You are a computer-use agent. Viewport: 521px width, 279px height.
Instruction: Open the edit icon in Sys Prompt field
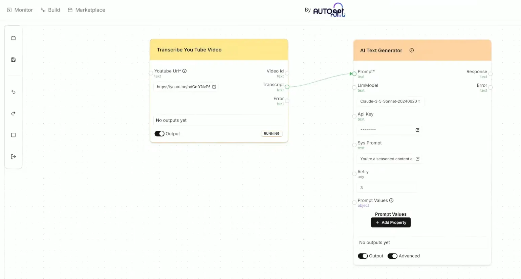417,159
